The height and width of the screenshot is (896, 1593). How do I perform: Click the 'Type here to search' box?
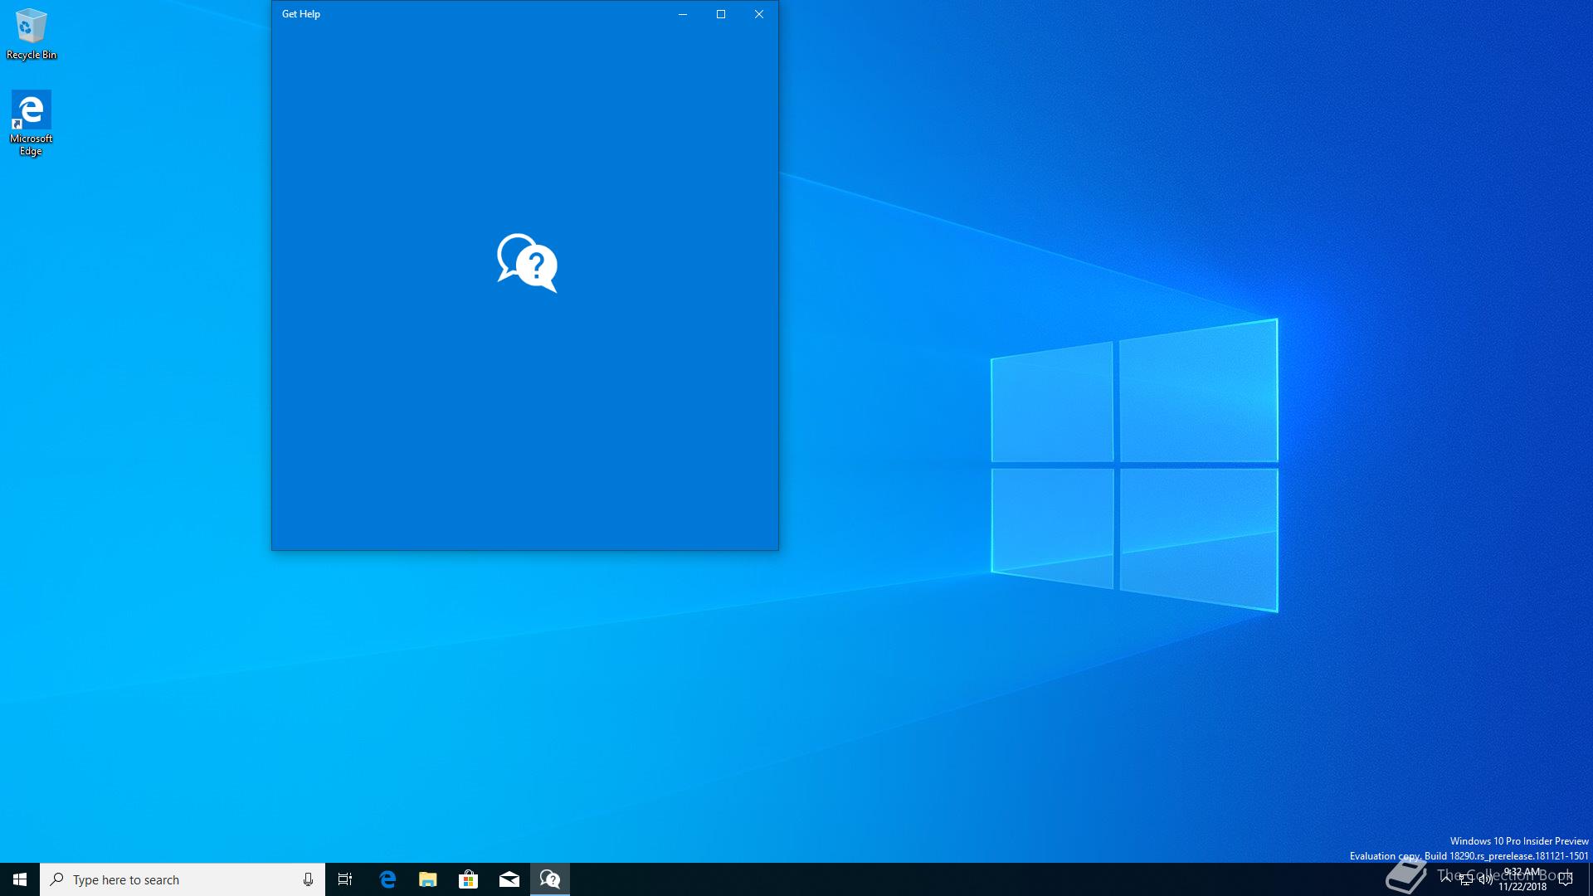(x=183, y=879)
